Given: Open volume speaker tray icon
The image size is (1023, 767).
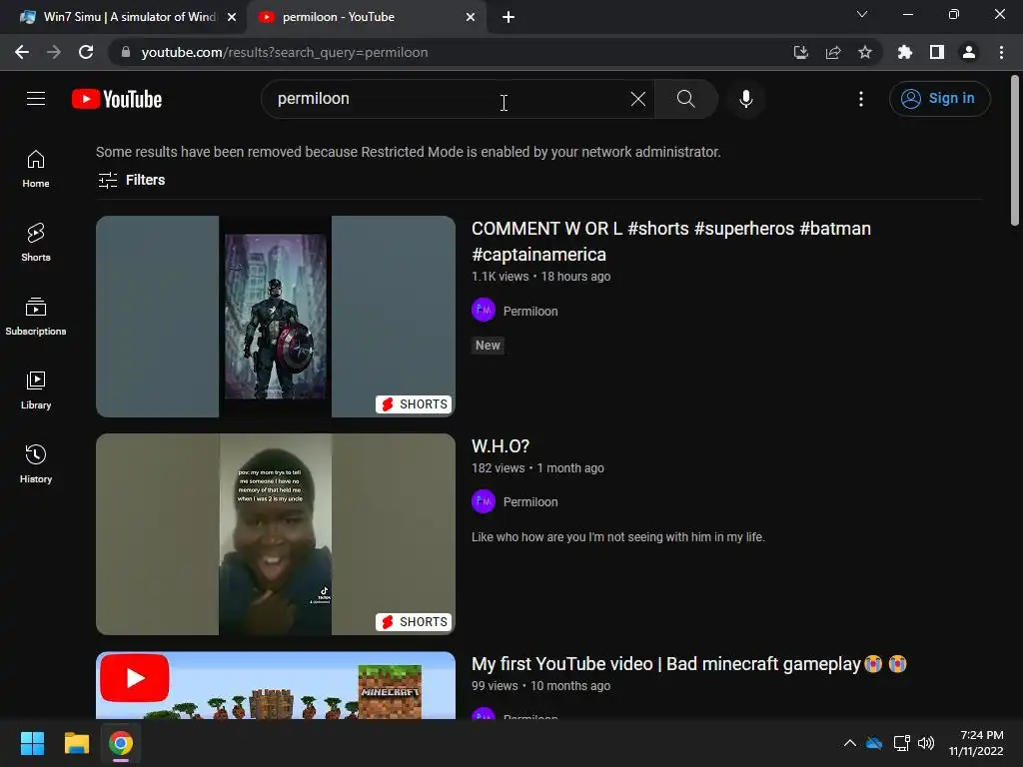Looking at the screenshot, I should [926, 743].
